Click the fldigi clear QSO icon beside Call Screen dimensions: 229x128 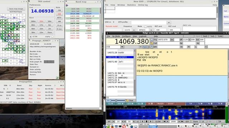click(152, 43)
